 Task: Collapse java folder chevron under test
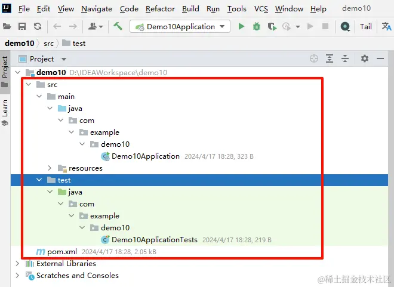50,192
